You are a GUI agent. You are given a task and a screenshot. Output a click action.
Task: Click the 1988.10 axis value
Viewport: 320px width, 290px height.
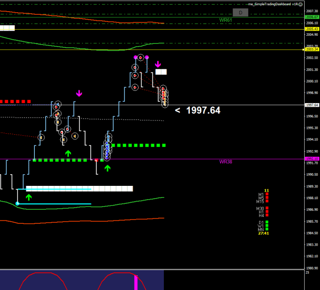(312, 198)
